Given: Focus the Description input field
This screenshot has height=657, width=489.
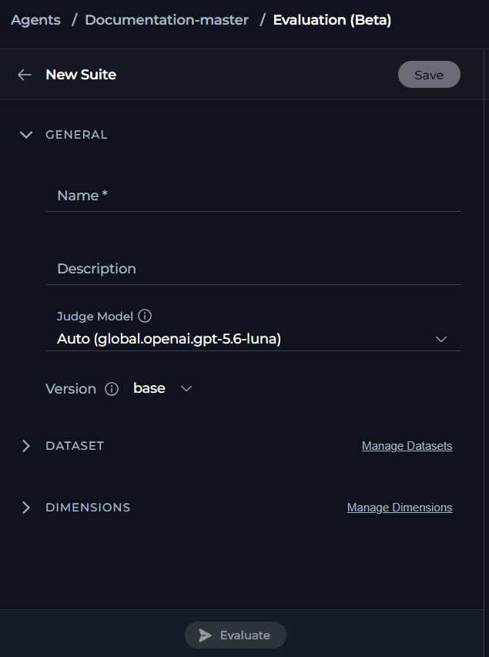Looking at the screenshot, I should point(253,269).
